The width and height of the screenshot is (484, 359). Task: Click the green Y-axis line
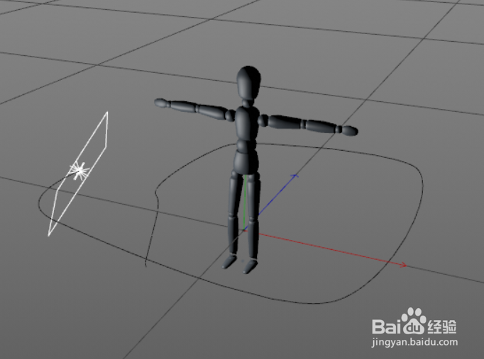point(244,202)
